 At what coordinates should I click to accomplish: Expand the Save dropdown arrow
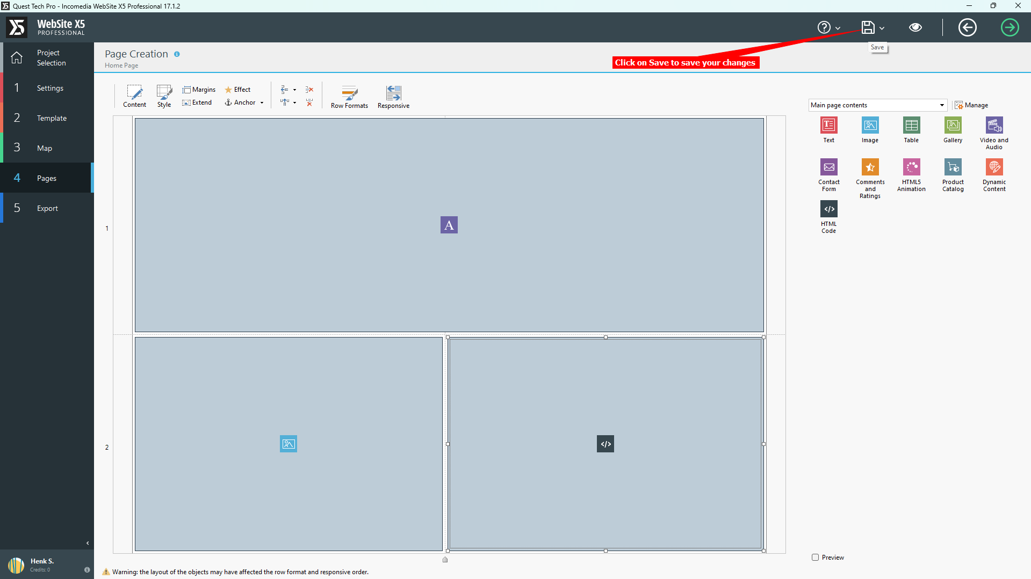882,28
